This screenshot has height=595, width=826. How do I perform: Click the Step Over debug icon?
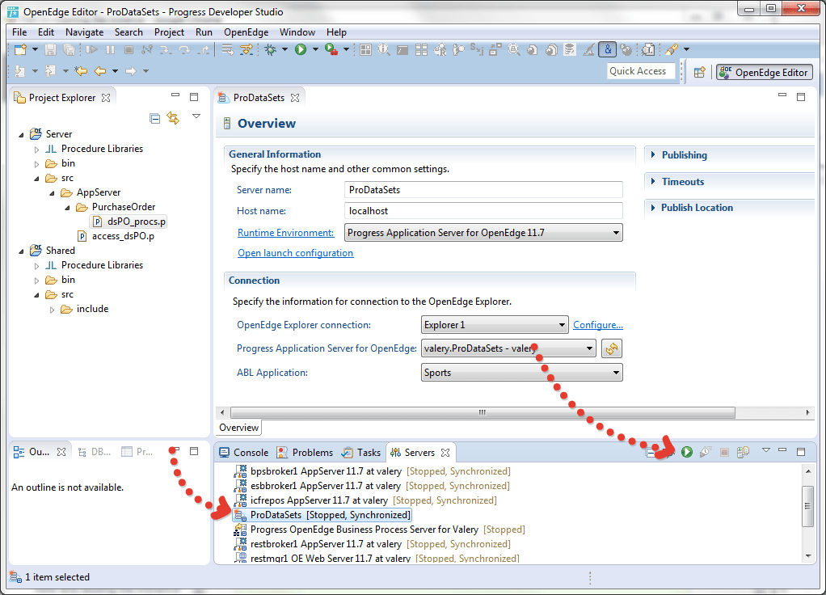click(184, 50)
